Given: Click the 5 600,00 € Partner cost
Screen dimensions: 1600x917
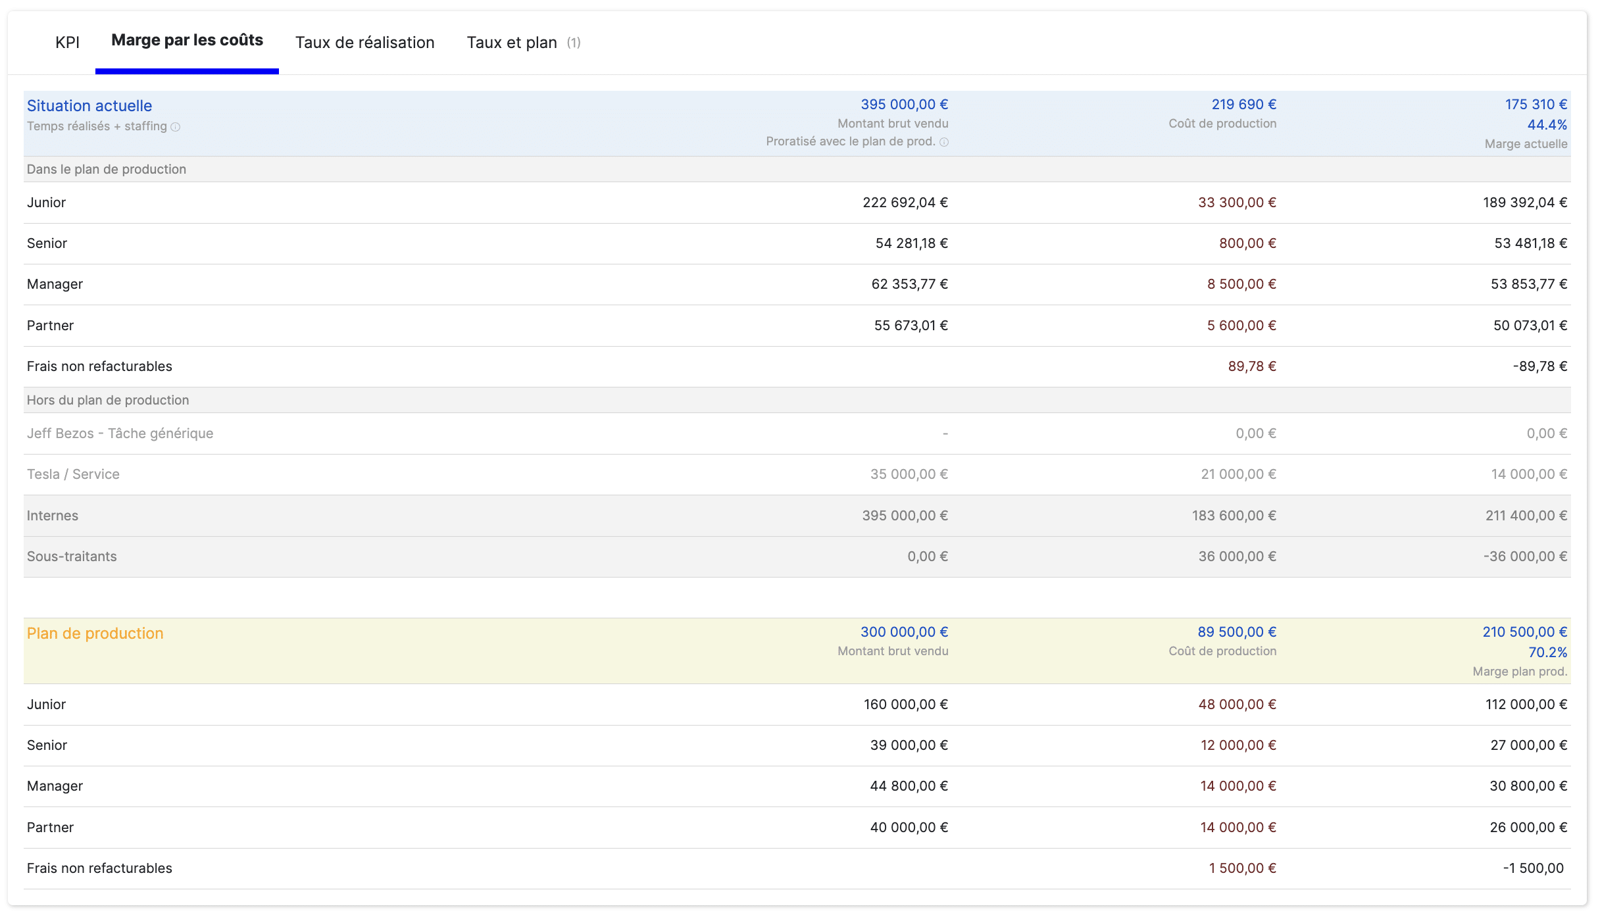Looking at the screenshot, I should pyautogui.click(x=1241, y=326).
